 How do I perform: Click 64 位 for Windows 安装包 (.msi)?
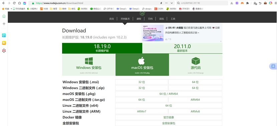195,82
